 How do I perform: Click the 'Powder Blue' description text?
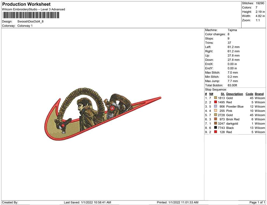pos(235,107)
